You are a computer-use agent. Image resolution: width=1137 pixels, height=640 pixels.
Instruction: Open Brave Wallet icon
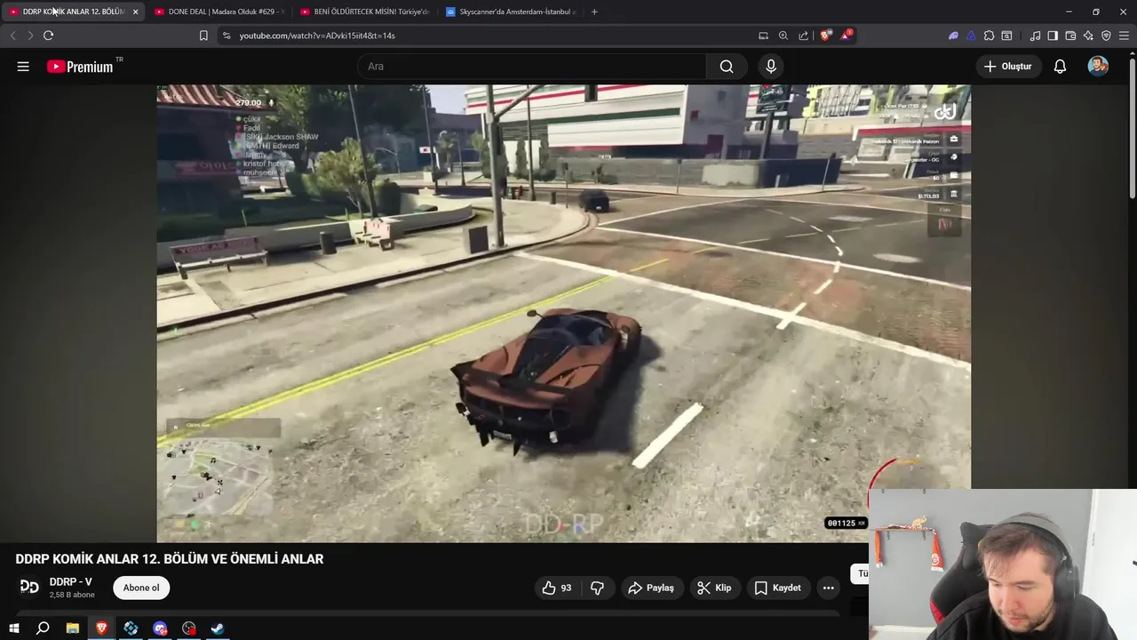click(x=1070, y=36)
